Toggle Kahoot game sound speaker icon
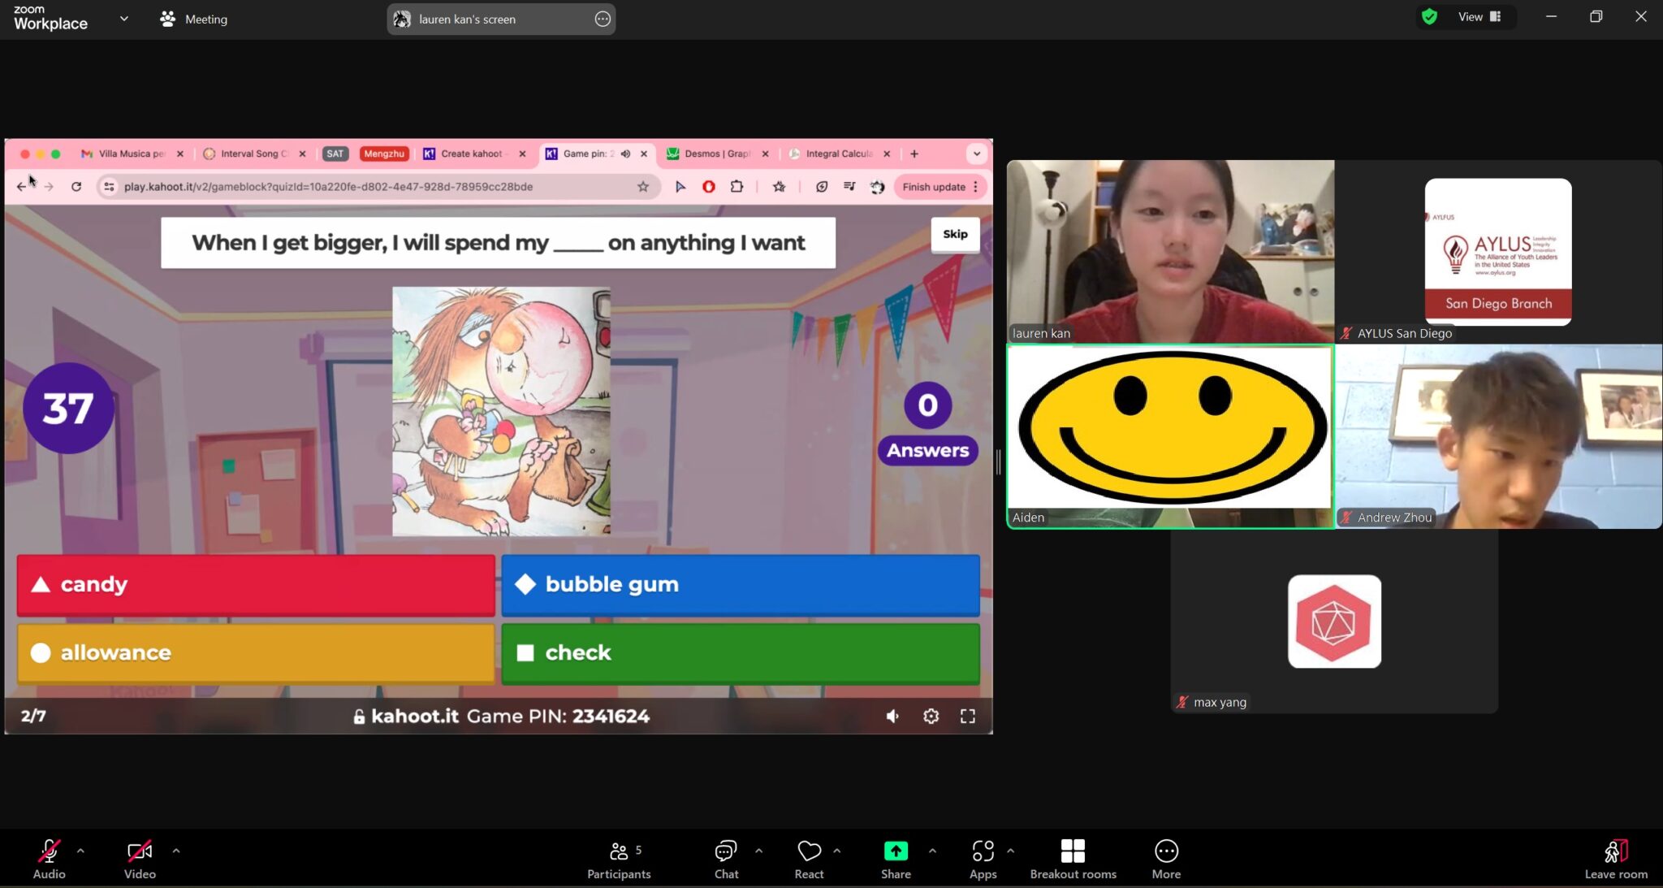This screenshot has height=888, width=1663. tap(892, 717)
